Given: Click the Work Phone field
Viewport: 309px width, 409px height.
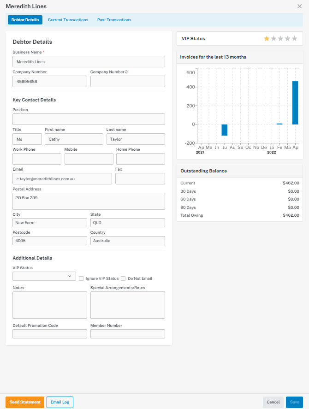Looking at the screenshot, I should pos(37,159).
